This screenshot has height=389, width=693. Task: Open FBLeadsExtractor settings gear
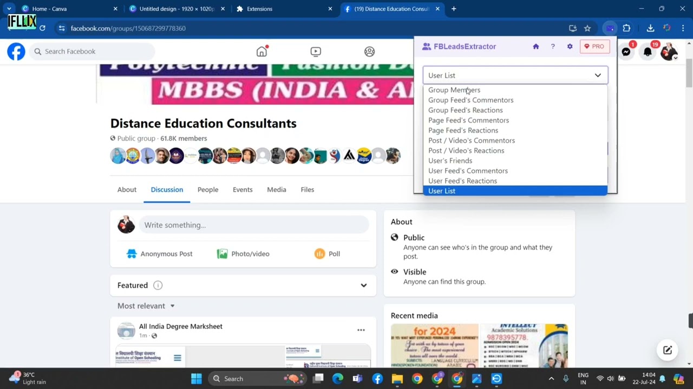click(x=570, y=46)
